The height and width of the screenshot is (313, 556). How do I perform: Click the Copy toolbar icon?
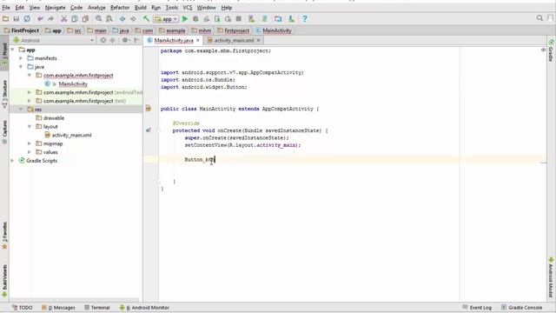click(75, 19)
